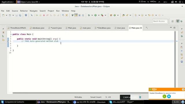Show the hidden editor tabs list
This screenshot has height=104, width=185.
point(147,28)
